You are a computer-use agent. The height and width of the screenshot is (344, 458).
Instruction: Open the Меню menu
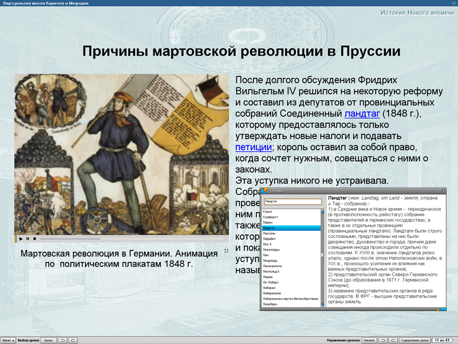[x=7, y=339]
